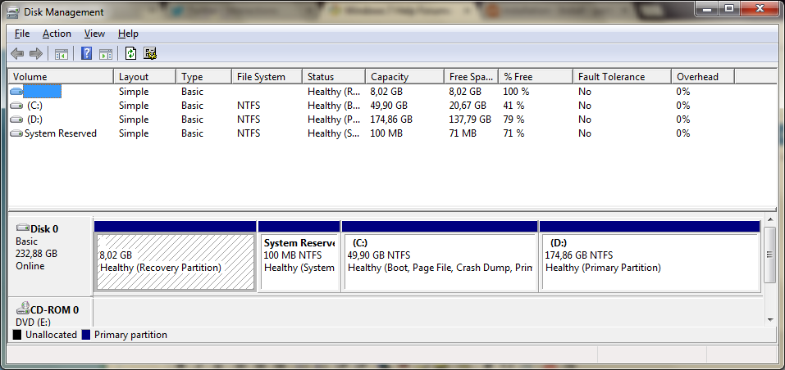The width and height of the screenshot is (785, 370).
Task: Select the unnamed recovery volume drive icon
Action: tap(16, 92)
